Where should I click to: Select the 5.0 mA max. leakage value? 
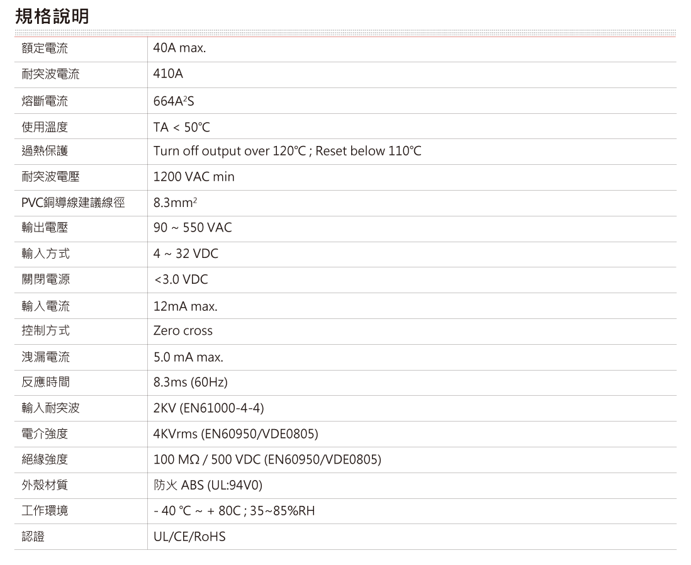(x=188, y=357)
